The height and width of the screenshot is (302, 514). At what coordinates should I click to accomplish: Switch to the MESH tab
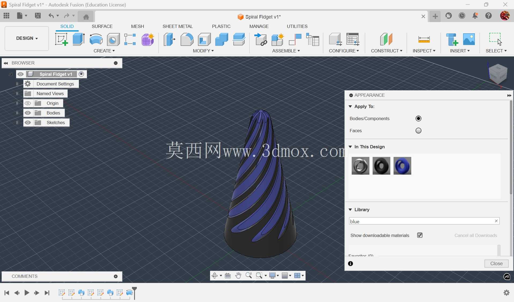pos(138,26)
